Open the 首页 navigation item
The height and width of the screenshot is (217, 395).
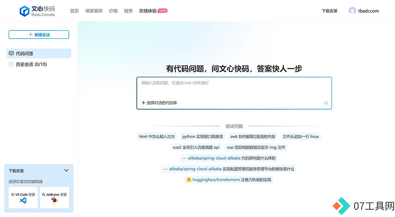coord(74,11)
